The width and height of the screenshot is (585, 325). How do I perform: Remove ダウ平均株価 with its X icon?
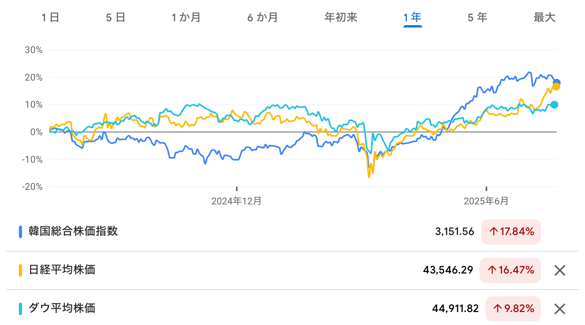559,309
